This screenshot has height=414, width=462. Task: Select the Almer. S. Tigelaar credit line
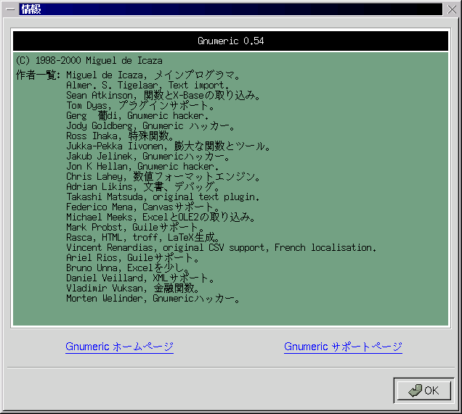(x=147, y=86)
